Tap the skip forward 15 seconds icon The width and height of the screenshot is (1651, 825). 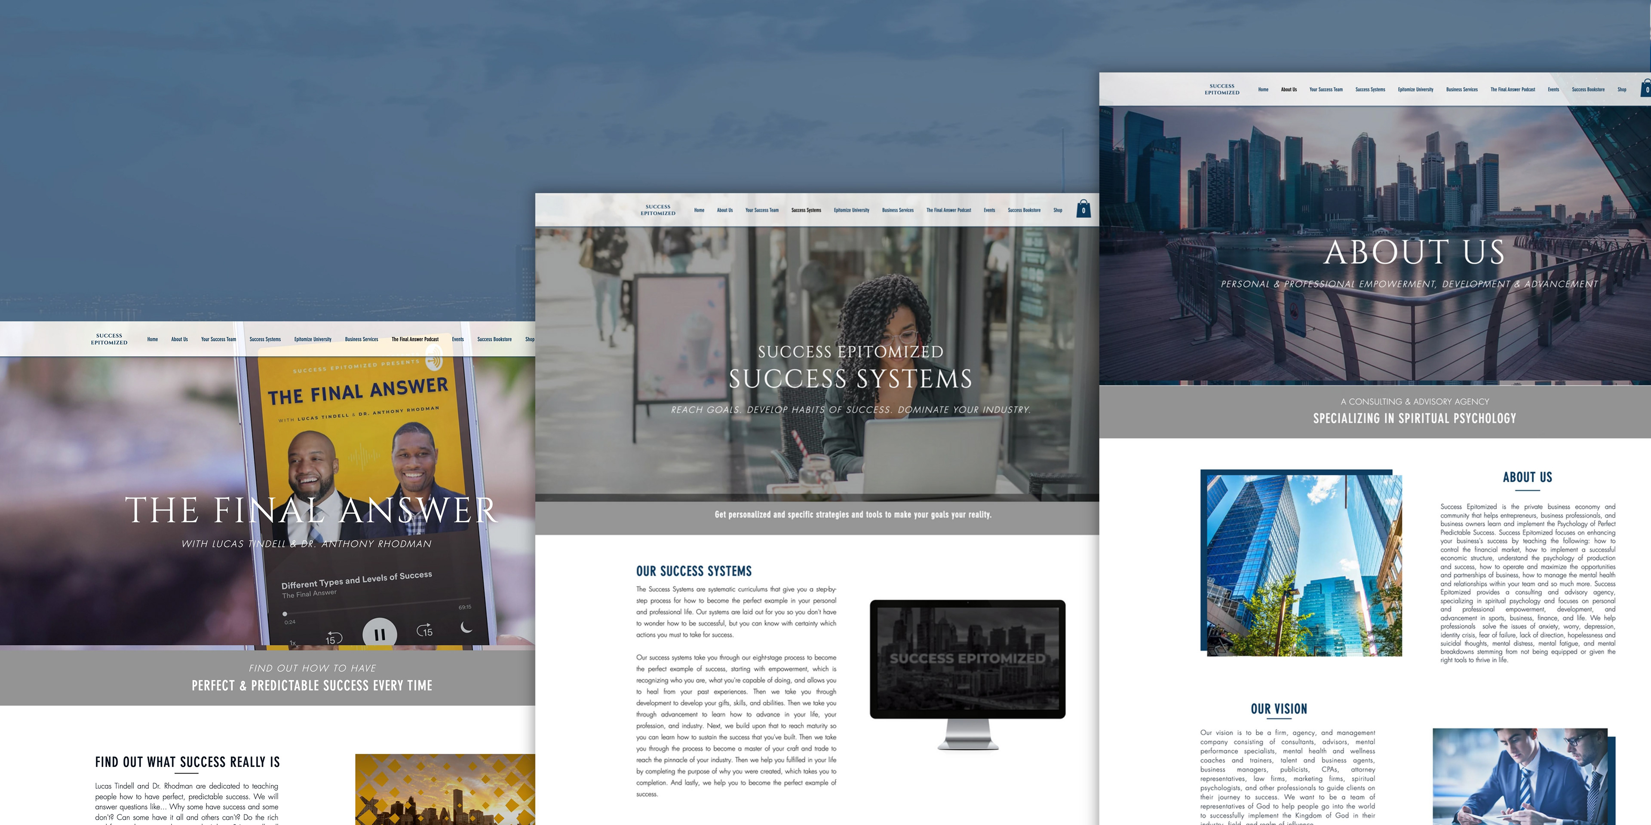[x=425, y=630]
